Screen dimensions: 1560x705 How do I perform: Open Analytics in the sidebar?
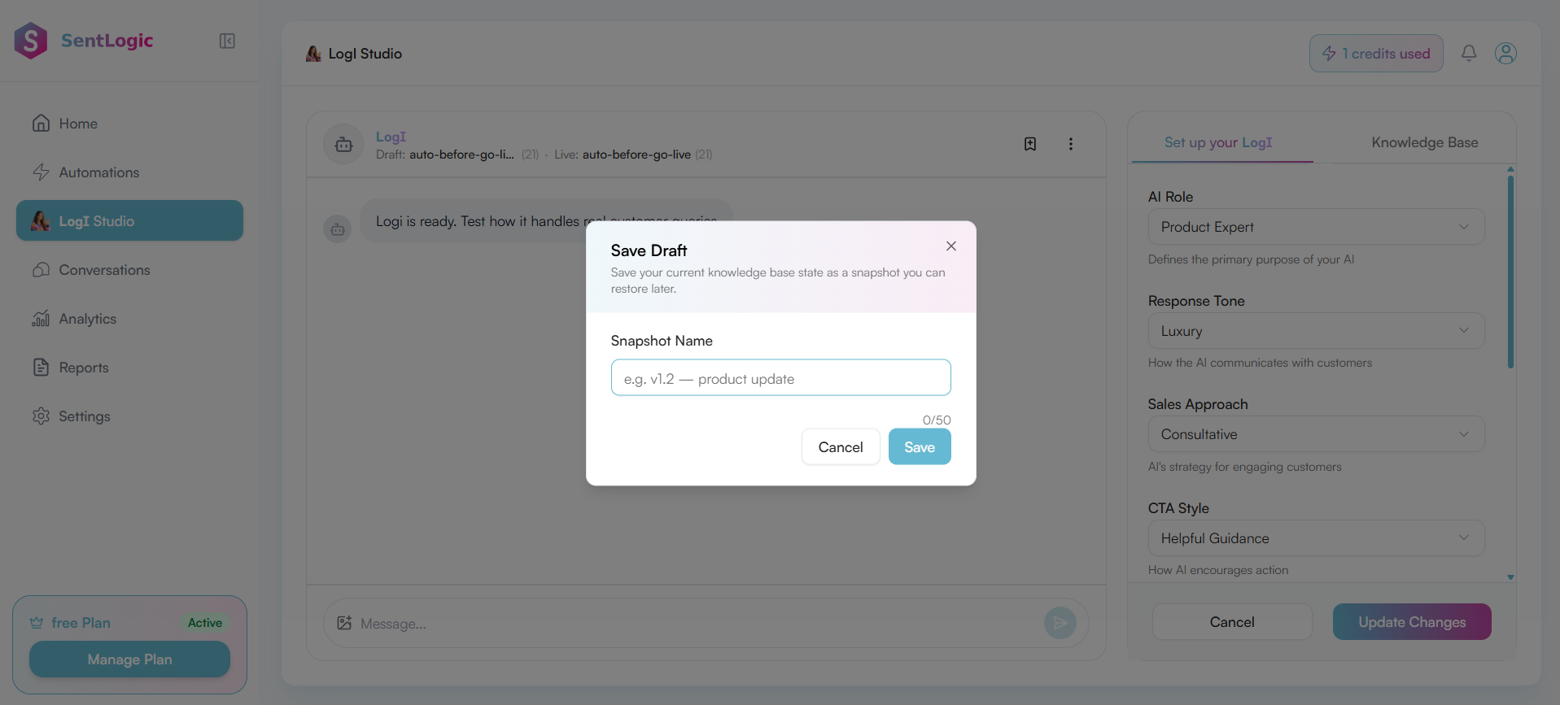129,319
